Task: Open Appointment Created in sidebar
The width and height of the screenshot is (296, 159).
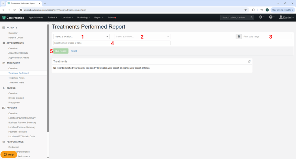Action: [x=18, y=58]
